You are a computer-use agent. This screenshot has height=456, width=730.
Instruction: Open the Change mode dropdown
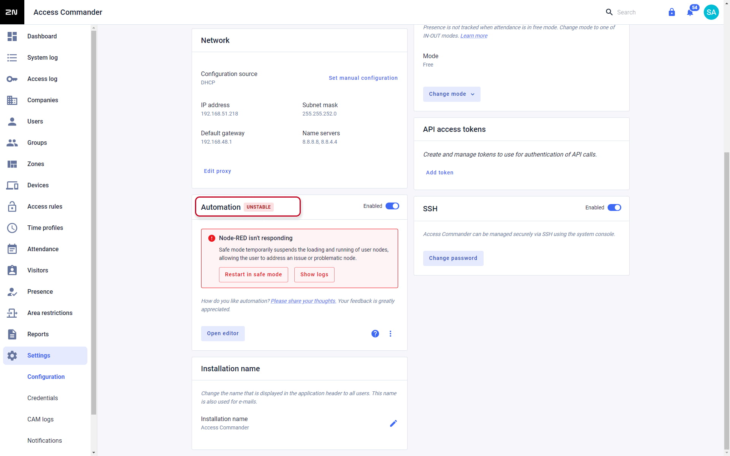[x=452, y=94]
